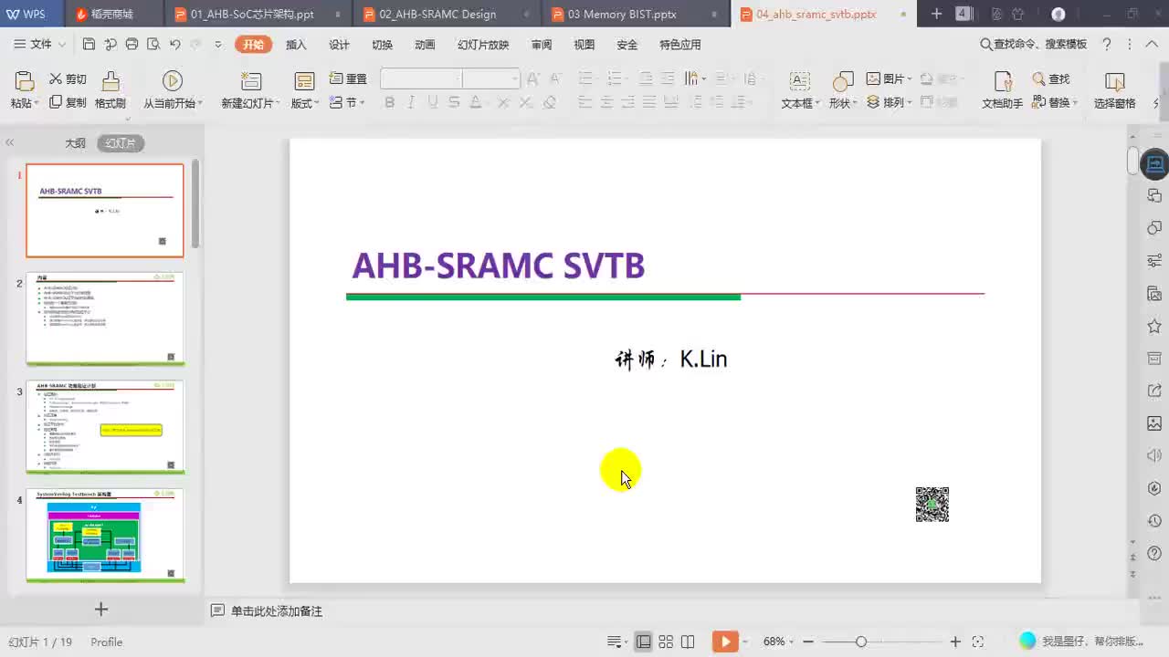Viewport: 1169px width, 657px height.
Task: Click the search commands box (查找命令)
Action: point(1033,44)
